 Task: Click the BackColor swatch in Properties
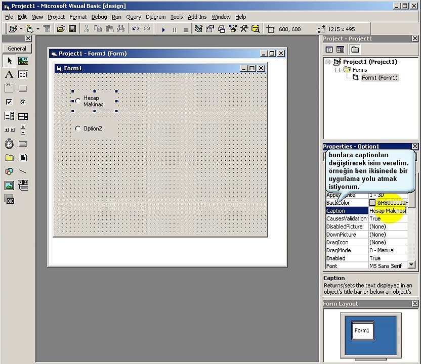point(372,203)
